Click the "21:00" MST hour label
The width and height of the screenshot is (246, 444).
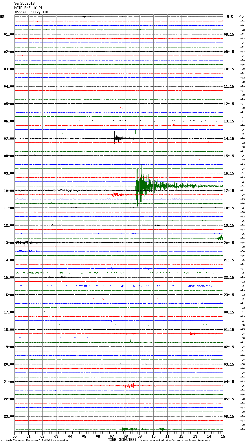tap(9, 382)
